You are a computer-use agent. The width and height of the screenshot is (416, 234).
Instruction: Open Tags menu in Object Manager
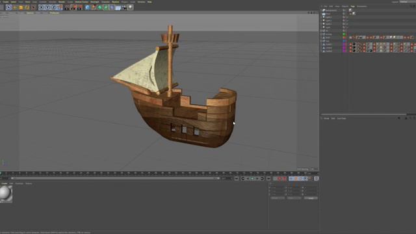(352, 6)
